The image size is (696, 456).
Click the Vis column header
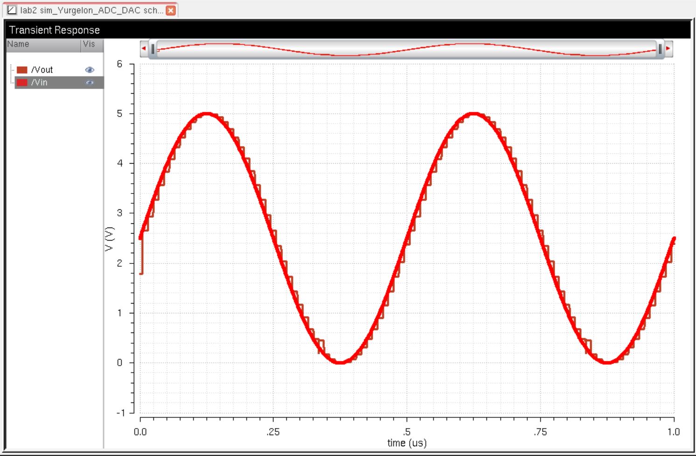(x=92, y=44)
